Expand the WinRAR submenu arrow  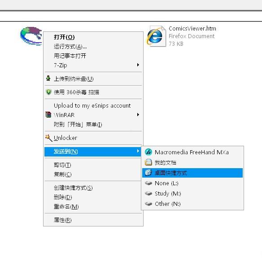138,114
